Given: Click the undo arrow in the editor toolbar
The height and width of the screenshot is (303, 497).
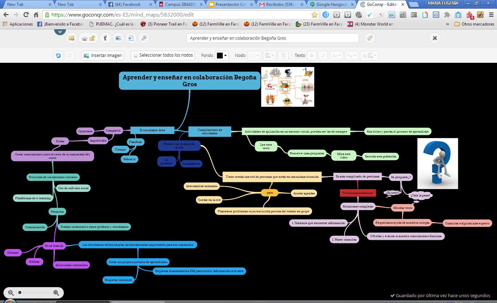Looking at the screenshot, I should (58, 55).
